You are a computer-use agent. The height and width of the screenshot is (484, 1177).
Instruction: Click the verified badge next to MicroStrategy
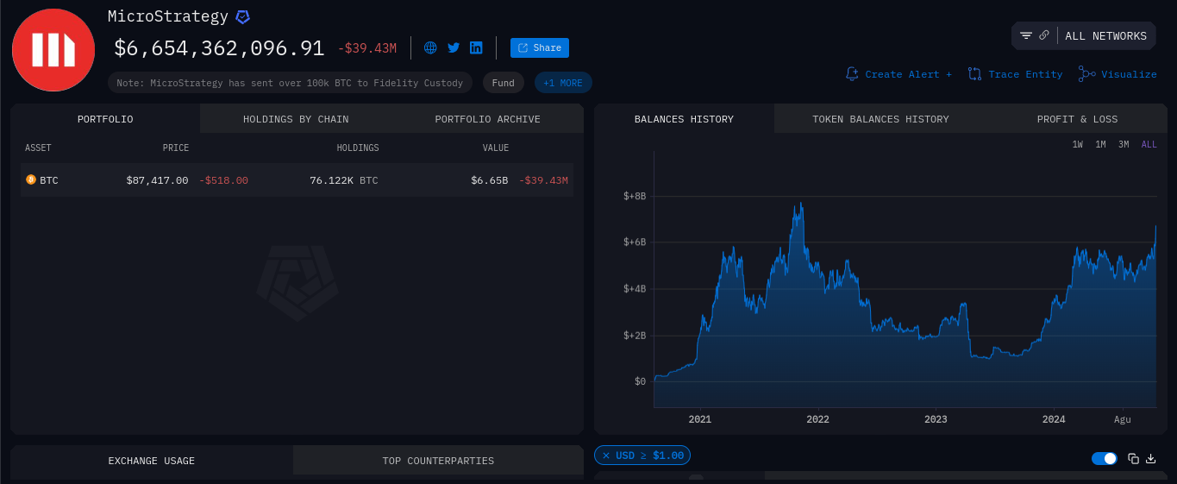point(243,17)
